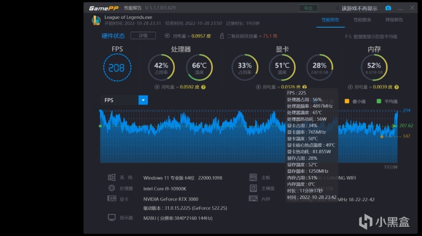Toggle the 该游戏不再显示 checkbox
Image resolution: width=422 pixels, height=236 pixels.
tap(337, 8)
